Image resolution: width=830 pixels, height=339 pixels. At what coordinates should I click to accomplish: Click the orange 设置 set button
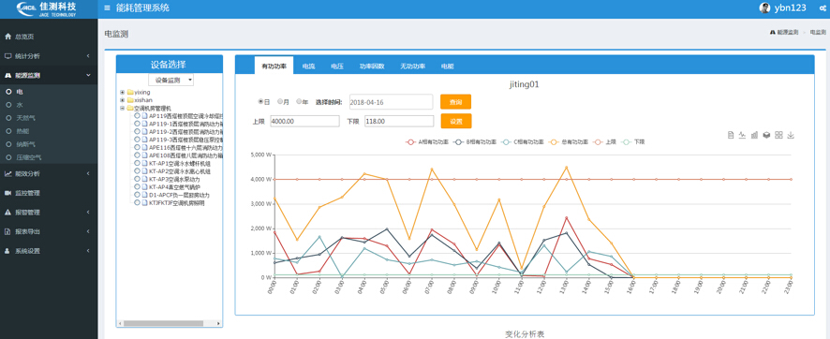[456, 121]
